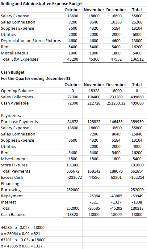Select 'Total S&A Expenses' label cell
Image resolution: width=147 pixels, height=249 pixels.
pos(20,59)
